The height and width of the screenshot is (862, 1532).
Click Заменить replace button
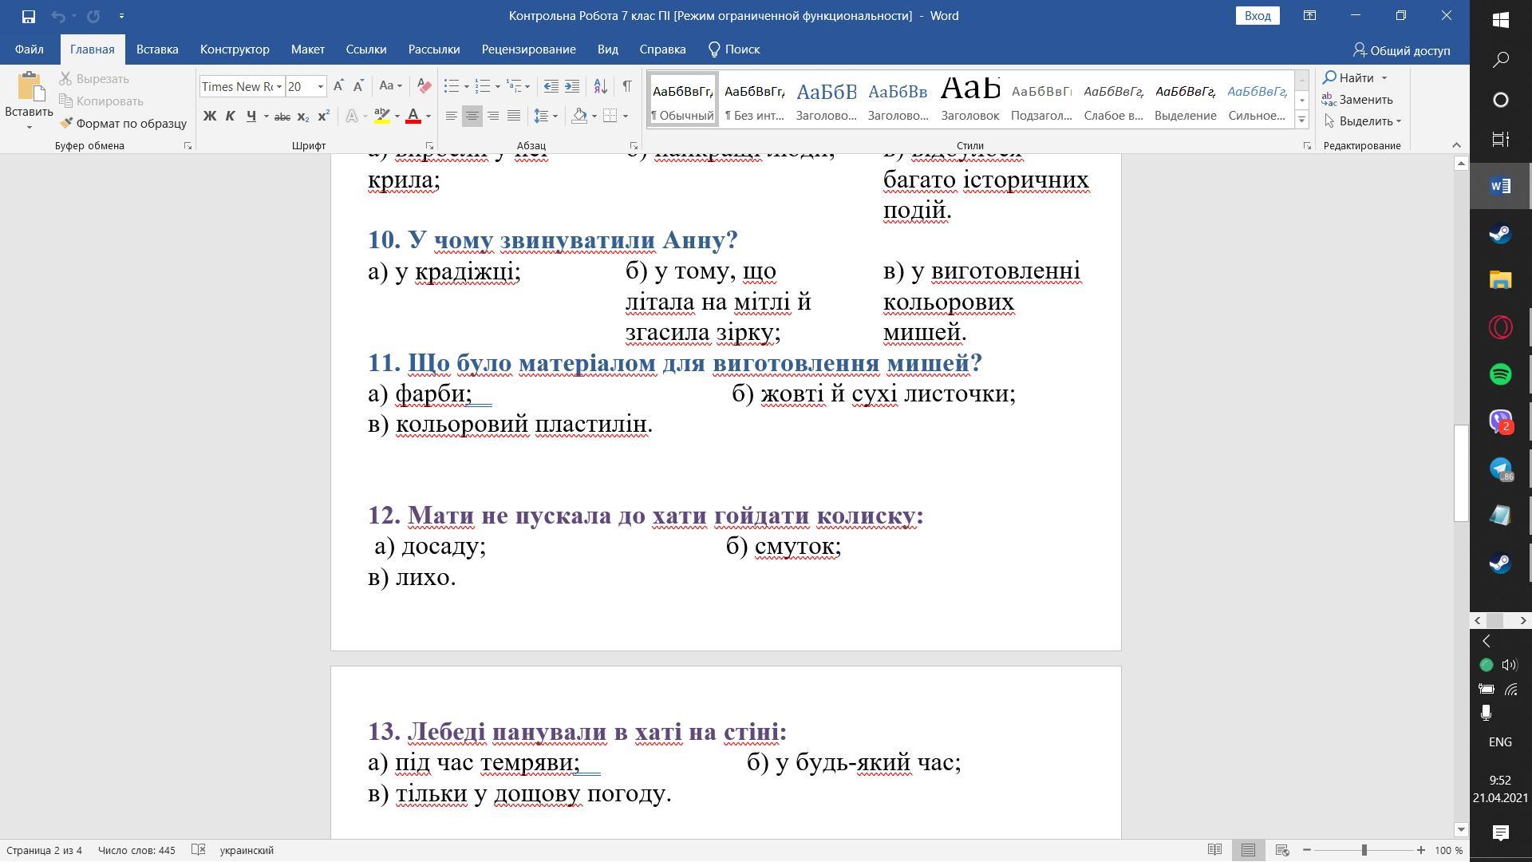point(1357,100)
